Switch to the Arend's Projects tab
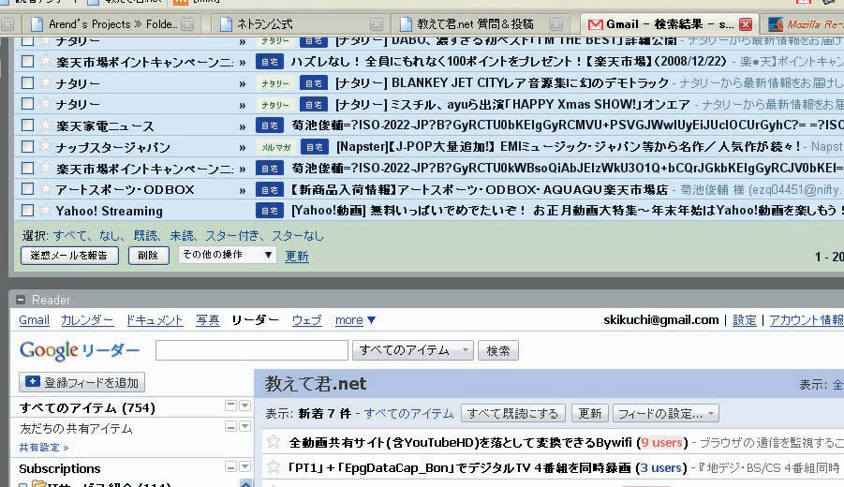Viewport: 844px width, 487px height. click(113, 24)
